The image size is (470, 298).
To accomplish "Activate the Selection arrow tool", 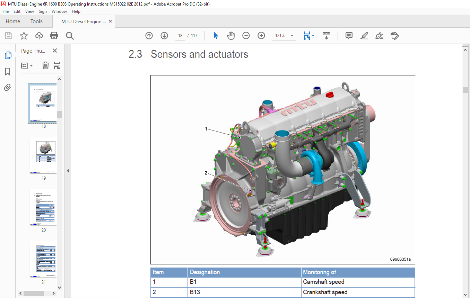I will [216, 36].
